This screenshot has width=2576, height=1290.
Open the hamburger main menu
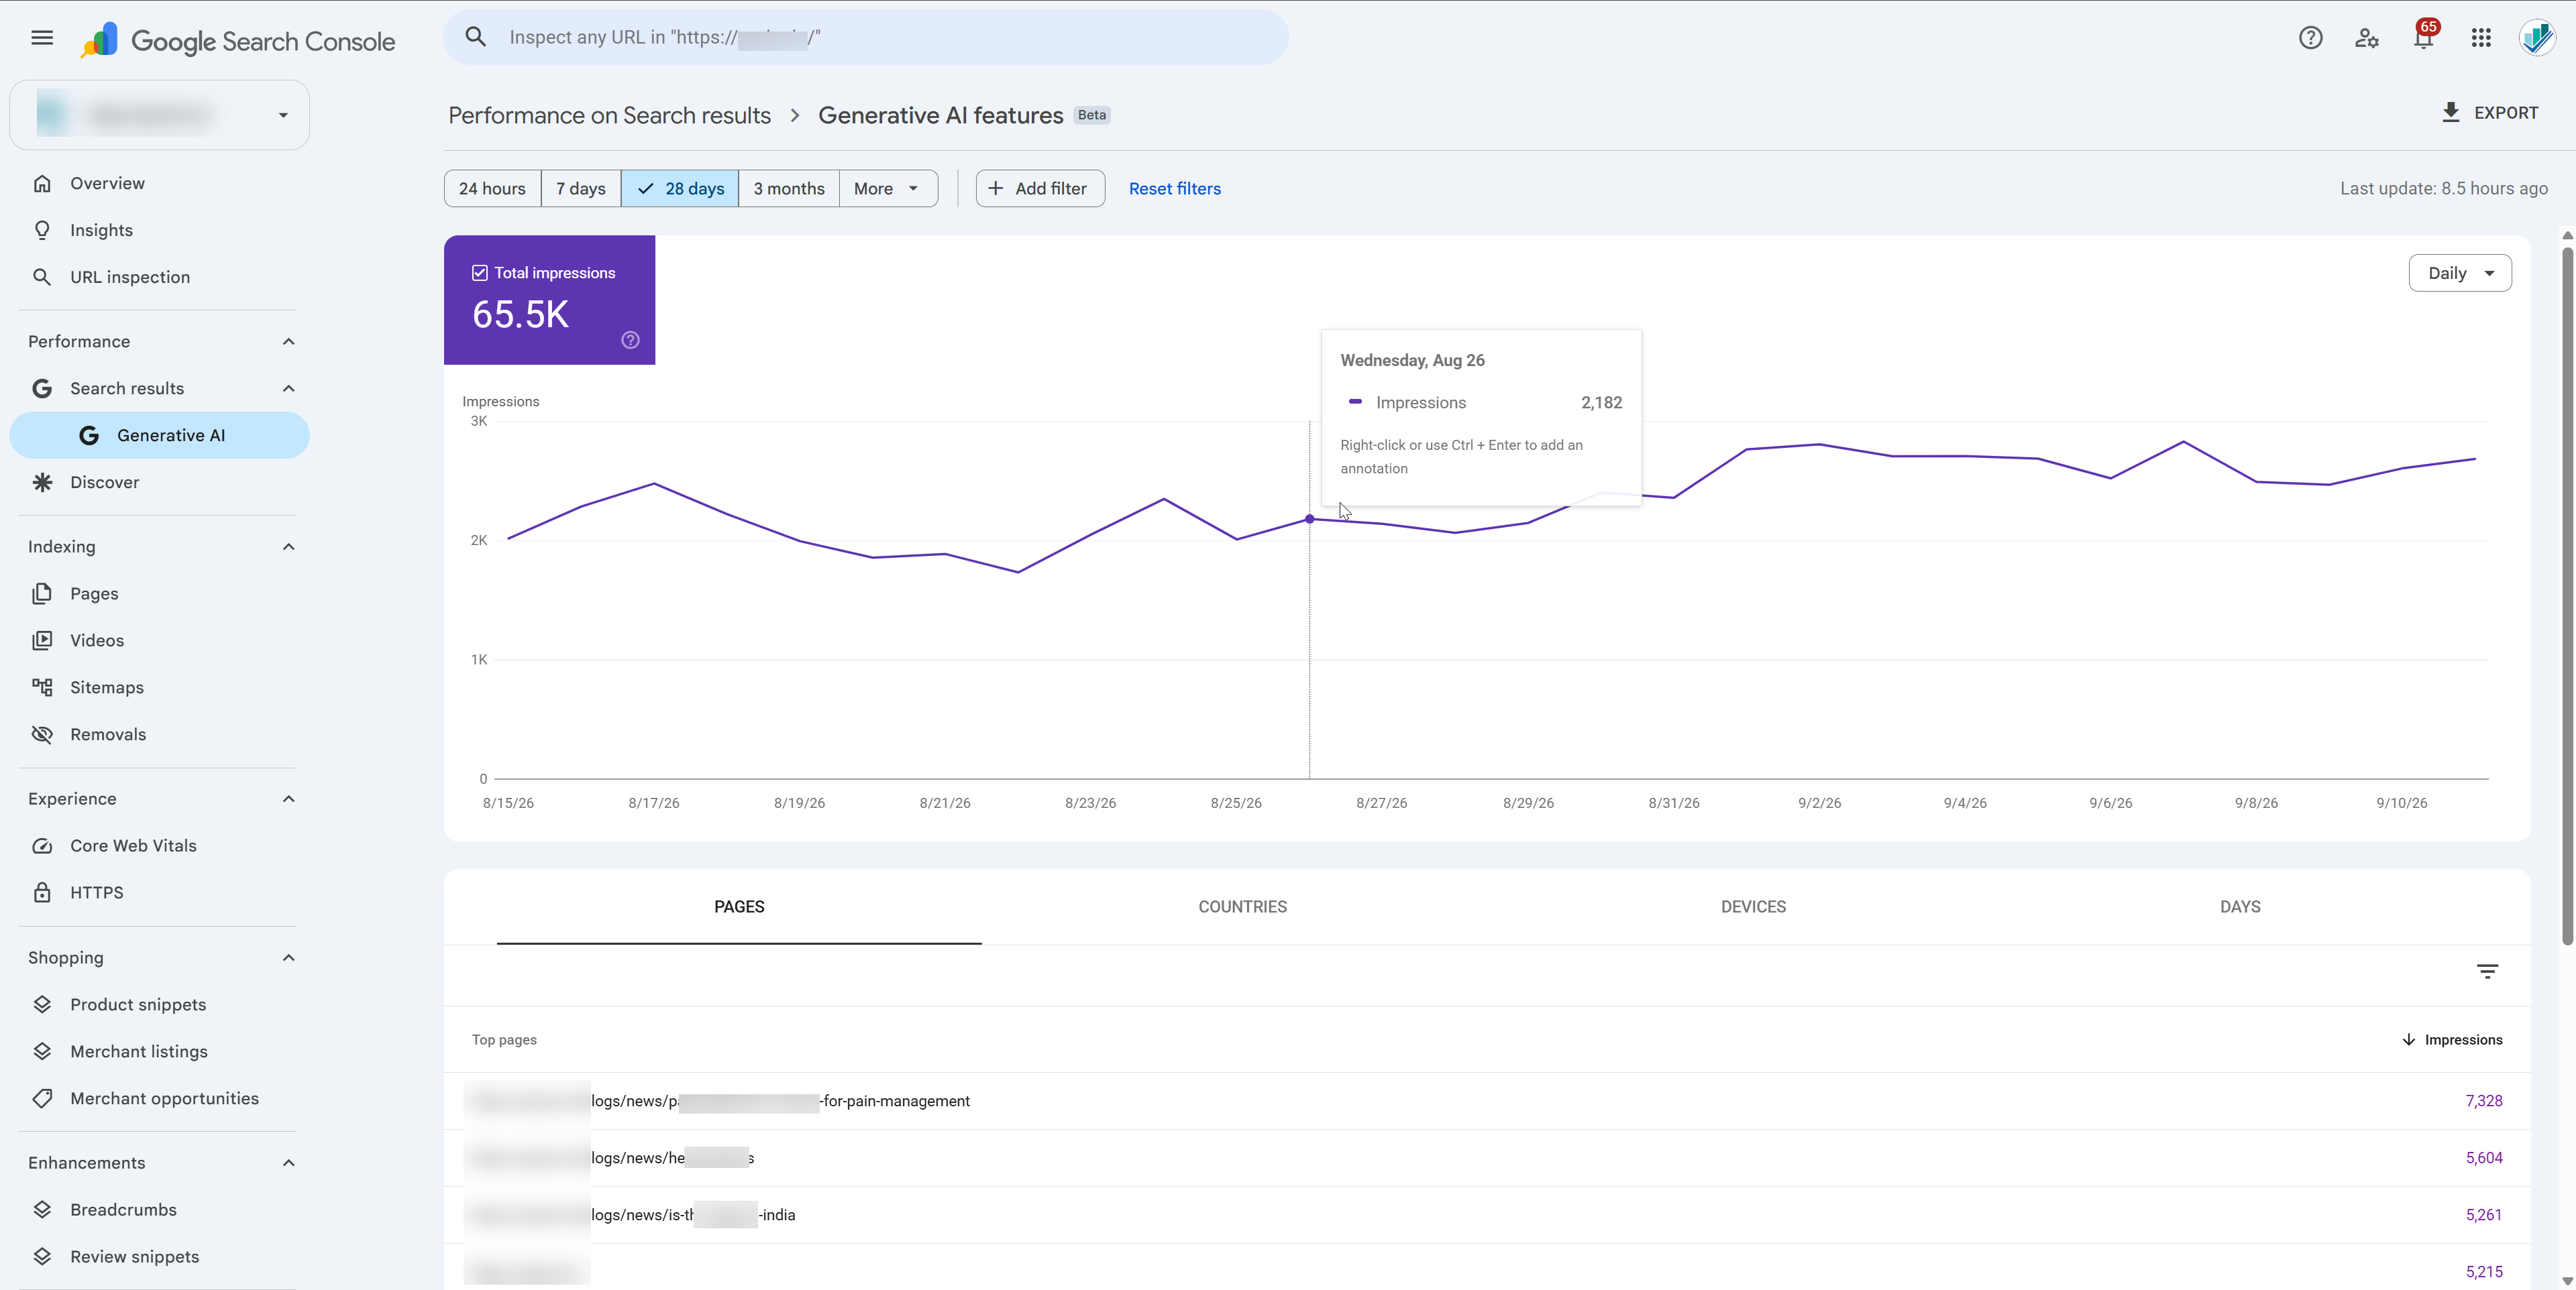point(42,38)
